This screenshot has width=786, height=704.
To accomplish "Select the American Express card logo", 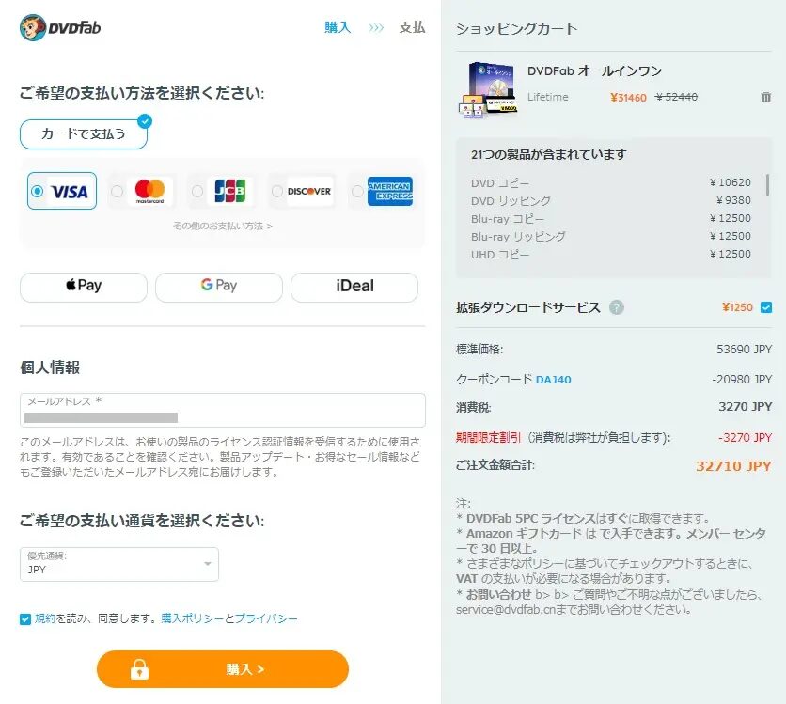I will click(389, 191).
